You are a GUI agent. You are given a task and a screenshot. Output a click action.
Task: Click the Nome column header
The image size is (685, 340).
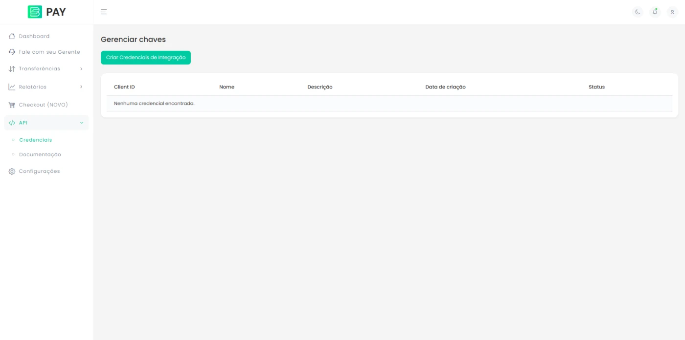click(x=227, y=87)
